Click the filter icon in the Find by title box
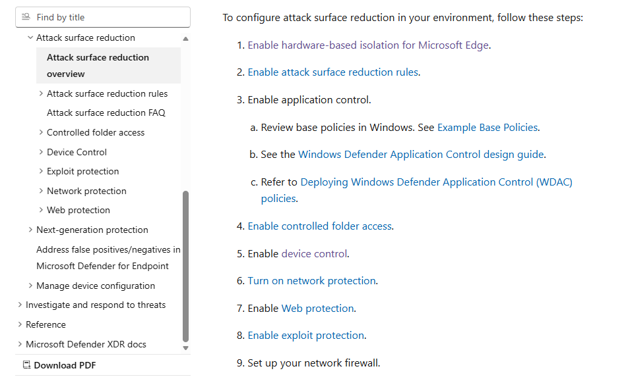Viewport: 628px width, 379px height. point(26,16)
